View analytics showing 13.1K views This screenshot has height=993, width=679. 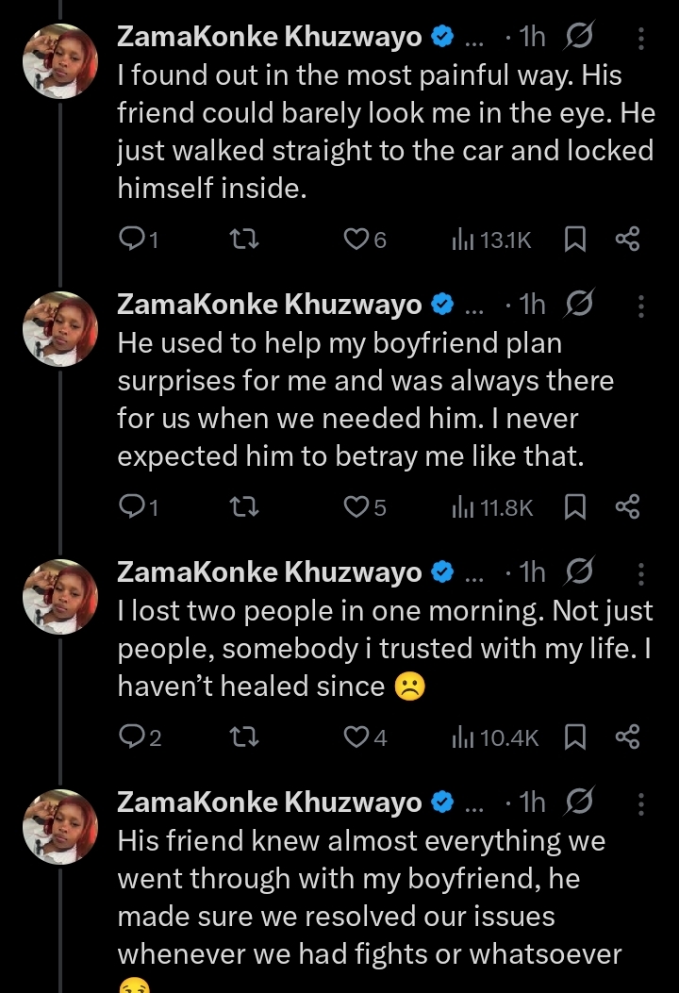pyautogui.click(x=461, y=240)
